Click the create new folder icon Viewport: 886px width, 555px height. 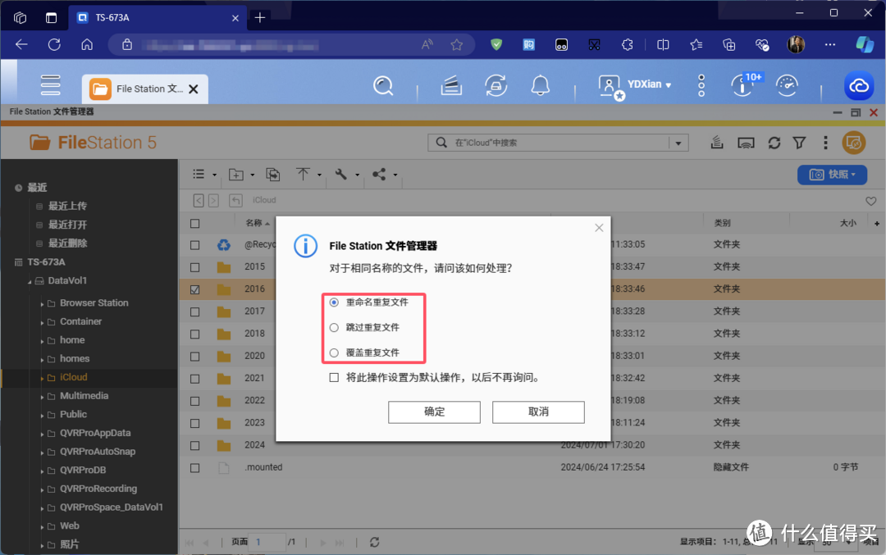click(236, 175)
